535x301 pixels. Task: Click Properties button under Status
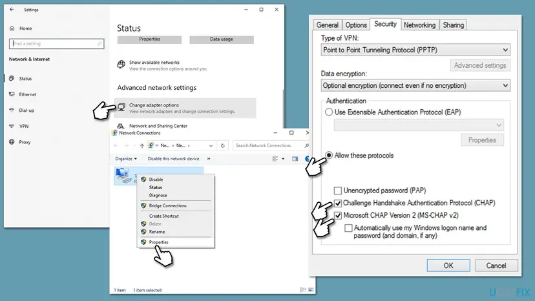click(x=149, y=39)
